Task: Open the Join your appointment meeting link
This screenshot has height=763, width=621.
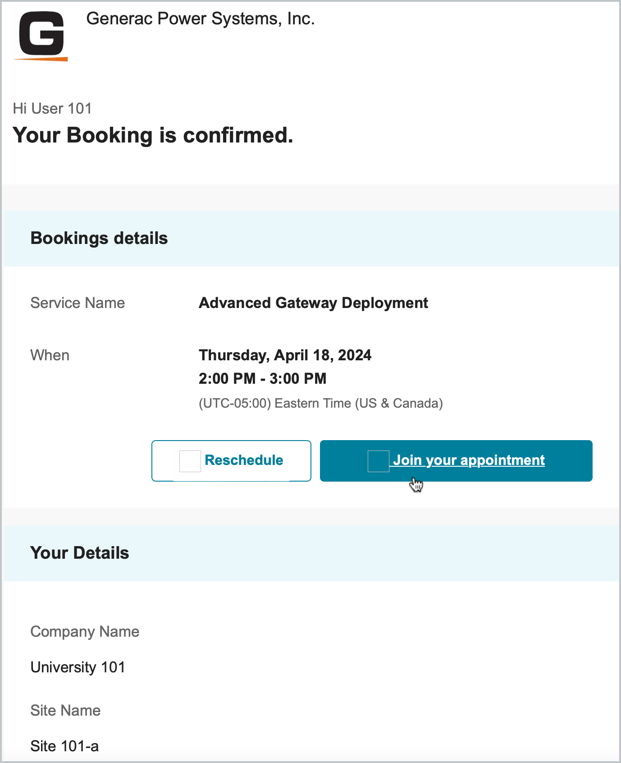Action: pos(470,460)
